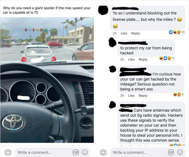This screenshot has height=157, width=189.
Task: Open the dashboard photo in the post
Action: tap(47, 80)
